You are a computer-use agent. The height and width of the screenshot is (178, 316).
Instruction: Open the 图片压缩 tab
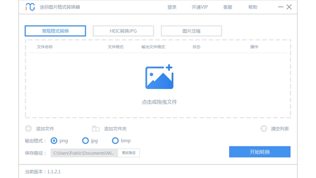pyautogui.click(x=192, y=31)
